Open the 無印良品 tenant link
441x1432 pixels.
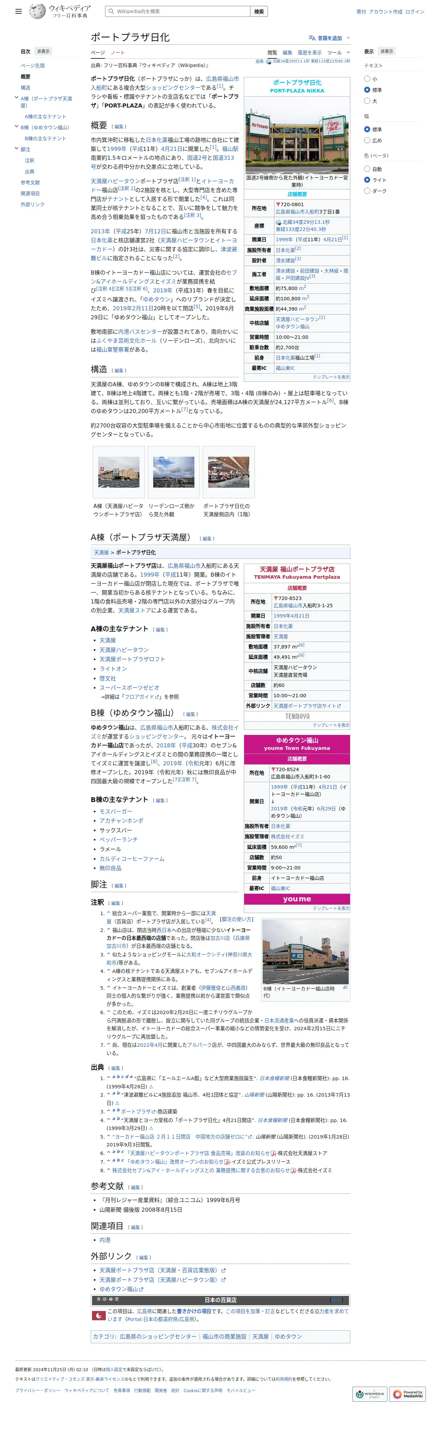tap(110, 868)
